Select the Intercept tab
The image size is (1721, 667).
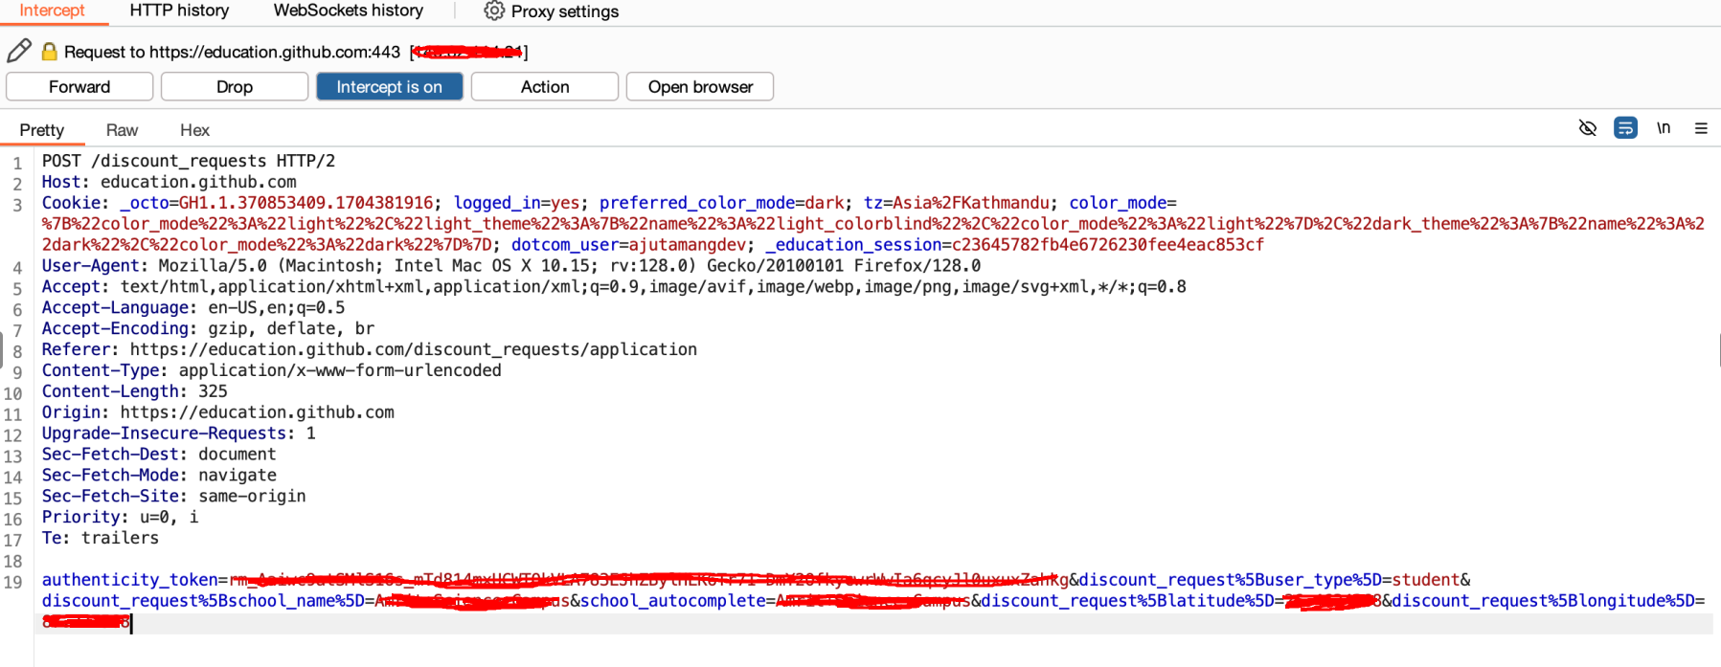pos(52,11)
